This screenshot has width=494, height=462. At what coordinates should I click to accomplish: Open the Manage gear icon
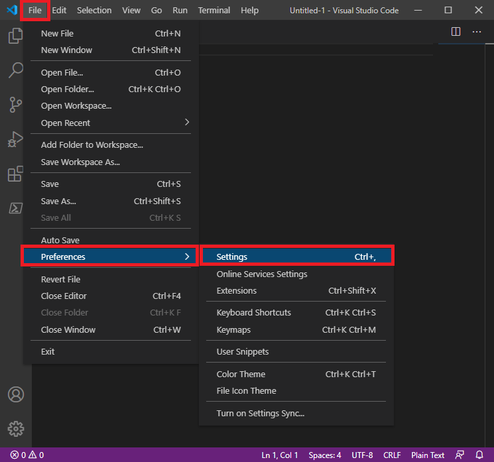[15, 428]
